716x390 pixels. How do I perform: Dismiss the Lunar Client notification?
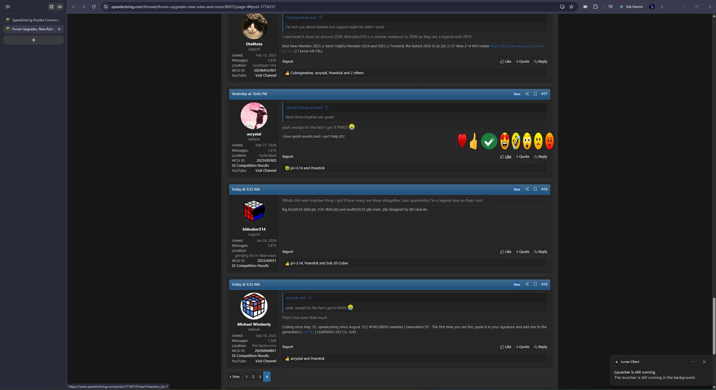704,362
